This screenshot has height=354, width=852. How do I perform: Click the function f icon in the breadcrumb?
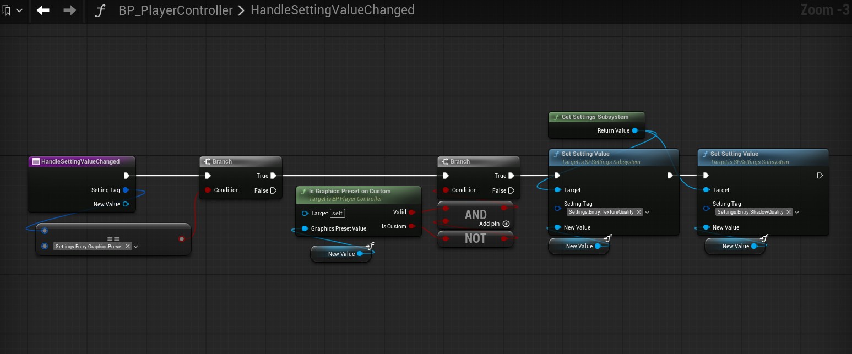99,10
